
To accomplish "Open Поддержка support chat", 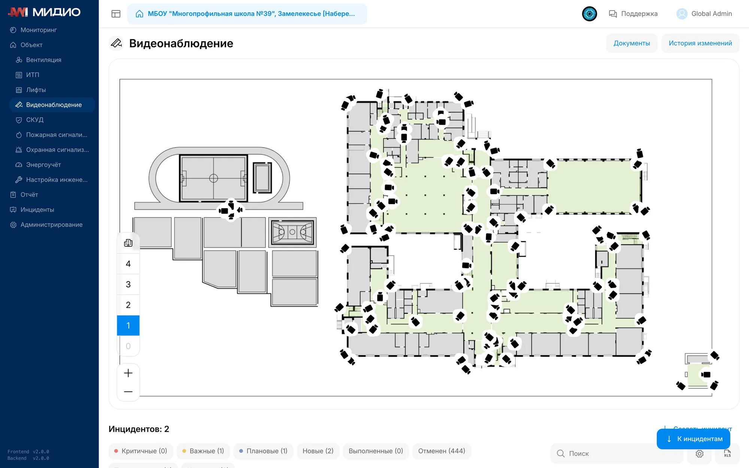I will pos(633,14).
